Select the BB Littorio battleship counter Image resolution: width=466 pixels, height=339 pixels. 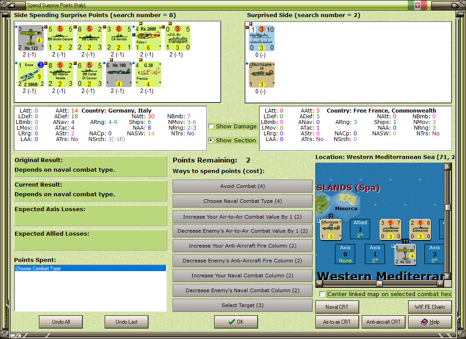tap(89, 38)
